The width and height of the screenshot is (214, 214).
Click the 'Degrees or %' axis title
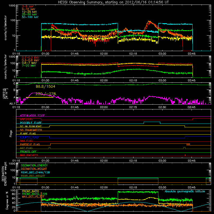pos(7,200)
